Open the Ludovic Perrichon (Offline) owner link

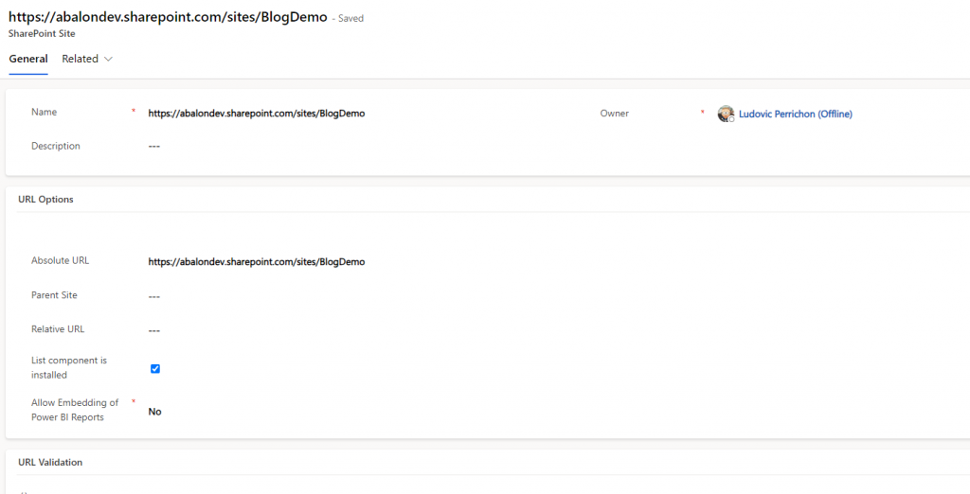[796, 114]
